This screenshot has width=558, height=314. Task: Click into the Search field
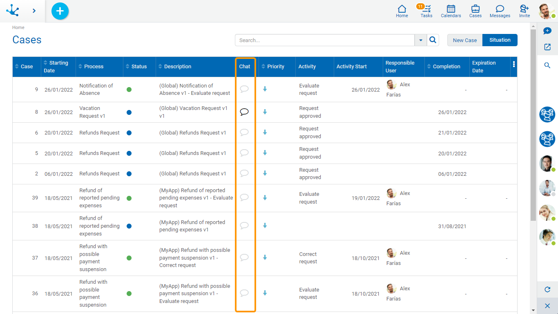[325, 40]
